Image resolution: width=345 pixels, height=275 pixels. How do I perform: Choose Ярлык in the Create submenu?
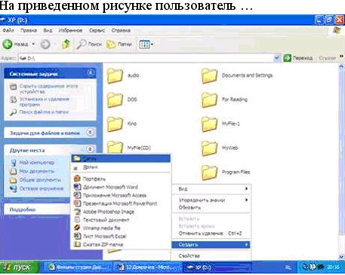pos(121,167)
